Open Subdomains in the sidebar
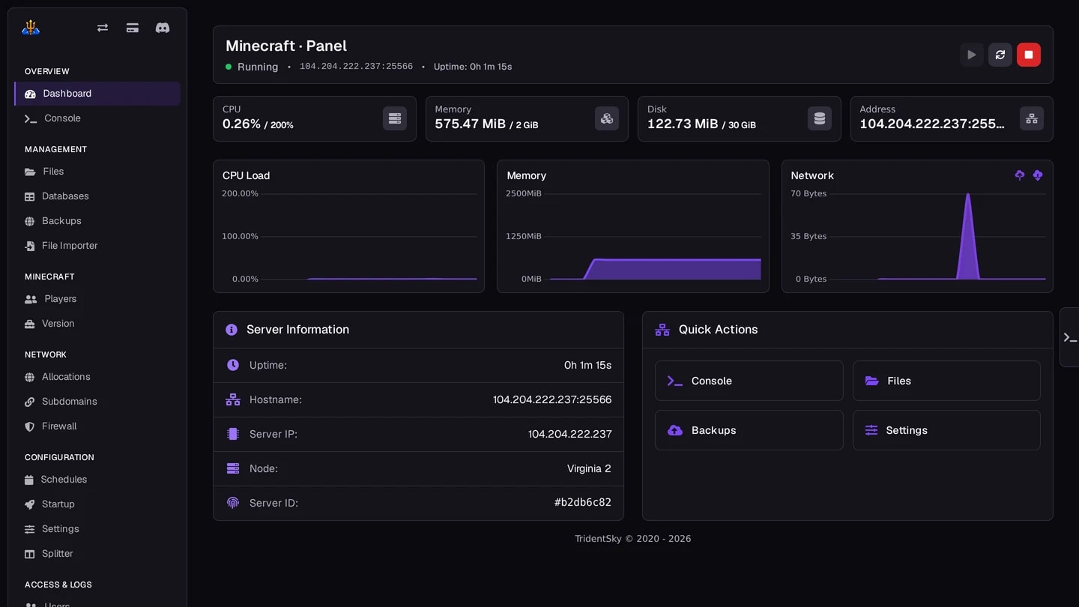This screenshot has height=607, width=1079. point(97,402)
